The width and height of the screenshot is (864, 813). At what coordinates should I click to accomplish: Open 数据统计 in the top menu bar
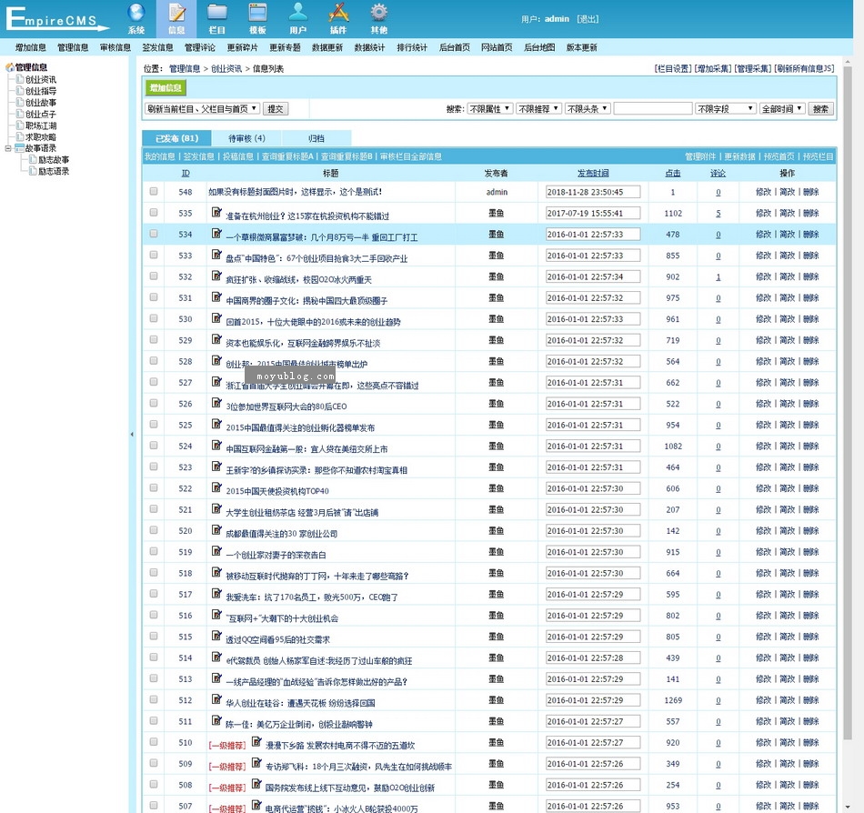coord(370,47)
